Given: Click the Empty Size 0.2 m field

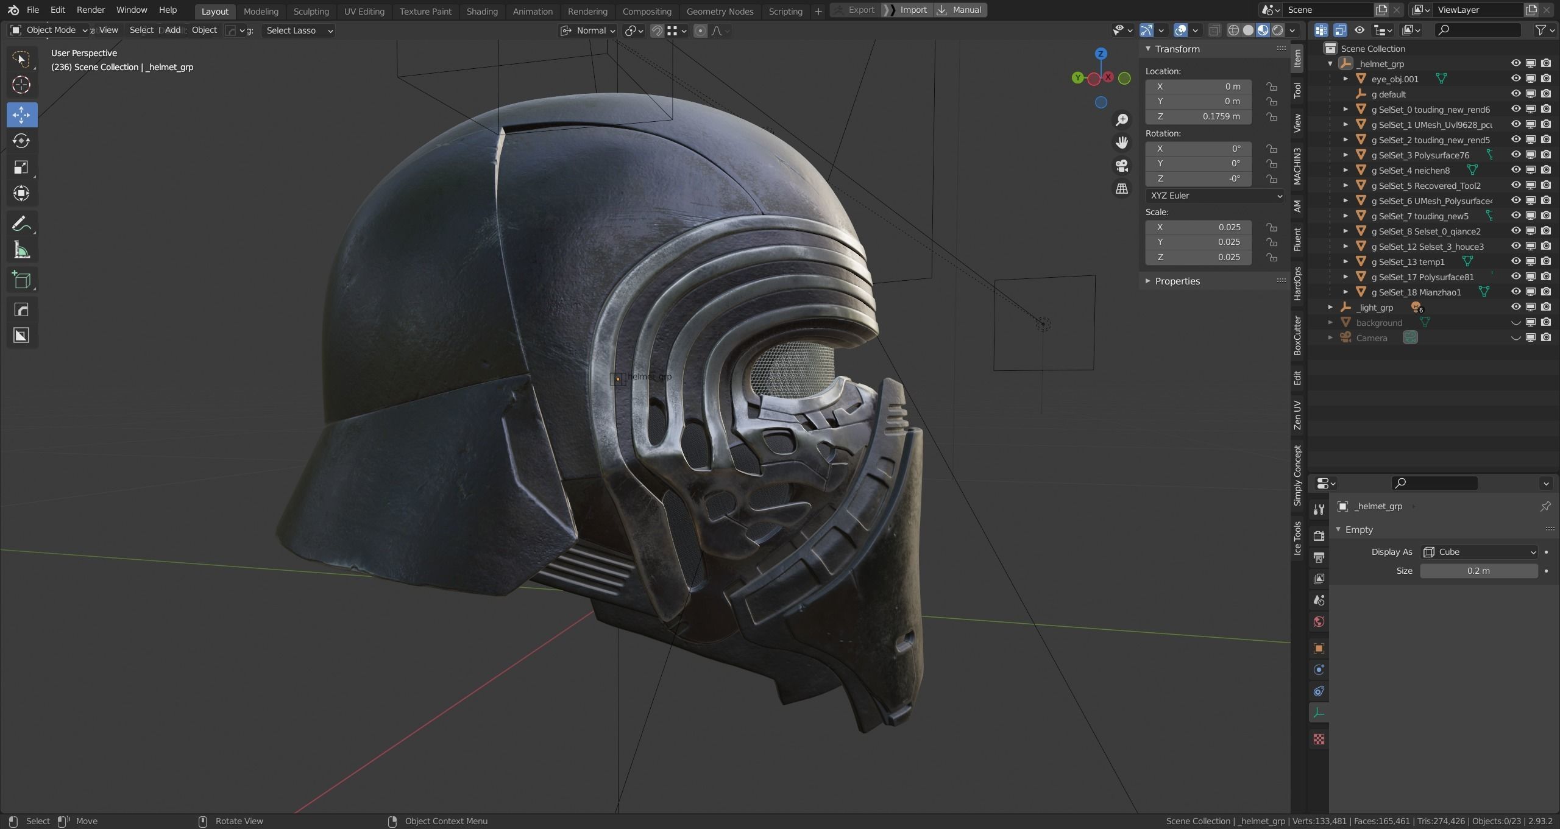Looking at the screenshot, I should 1479,571.
